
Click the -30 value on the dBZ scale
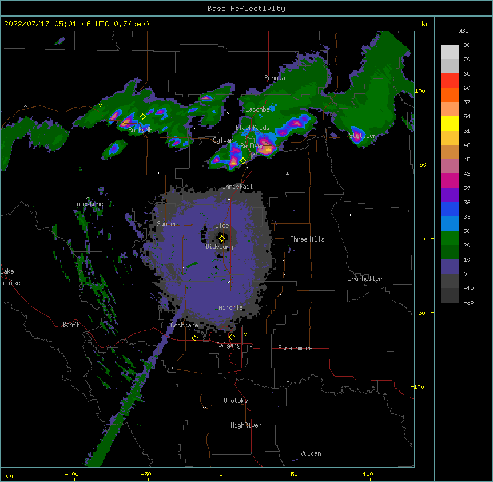tap(468, 303)
